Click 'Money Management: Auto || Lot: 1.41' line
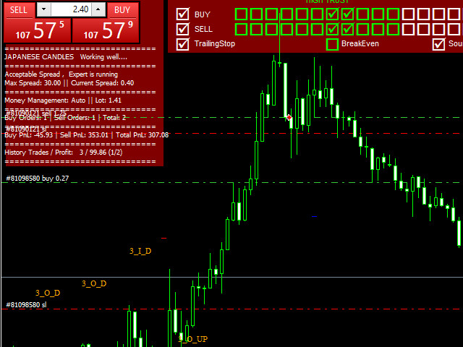This screenshot has width=463, height=347. [x=63, y=100]
